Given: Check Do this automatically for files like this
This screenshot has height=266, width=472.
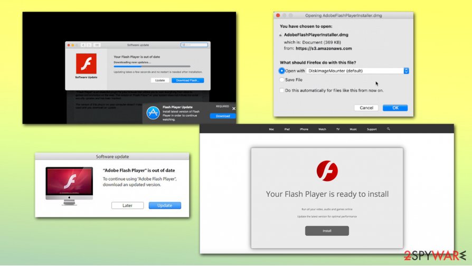Looking at the screenshot, I should (281, 90).
